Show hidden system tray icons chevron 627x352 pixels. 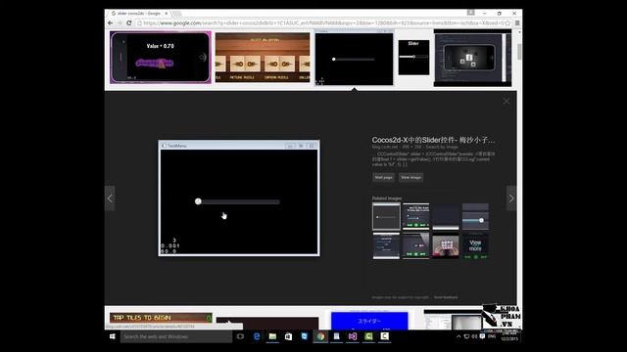coord(458,336)
